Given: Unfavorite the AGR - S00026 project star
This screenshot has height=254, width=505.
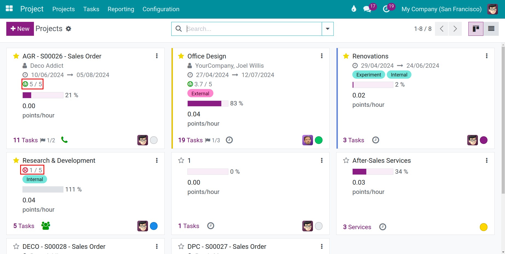Looking at the screenshot, I should click(16, 56).
